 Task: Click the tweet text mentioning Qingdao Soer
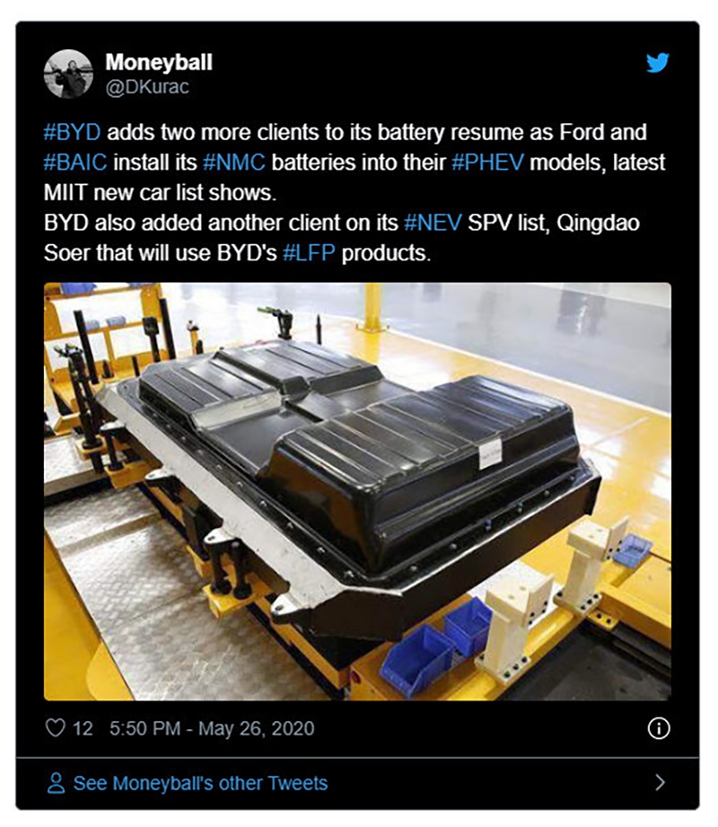(342, 238)
